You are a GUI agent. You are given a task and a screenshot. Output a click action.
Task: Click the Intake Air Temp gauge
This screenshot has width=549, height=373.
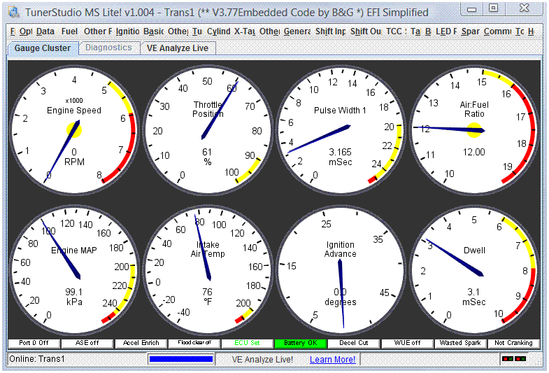(x=208, y=270)
